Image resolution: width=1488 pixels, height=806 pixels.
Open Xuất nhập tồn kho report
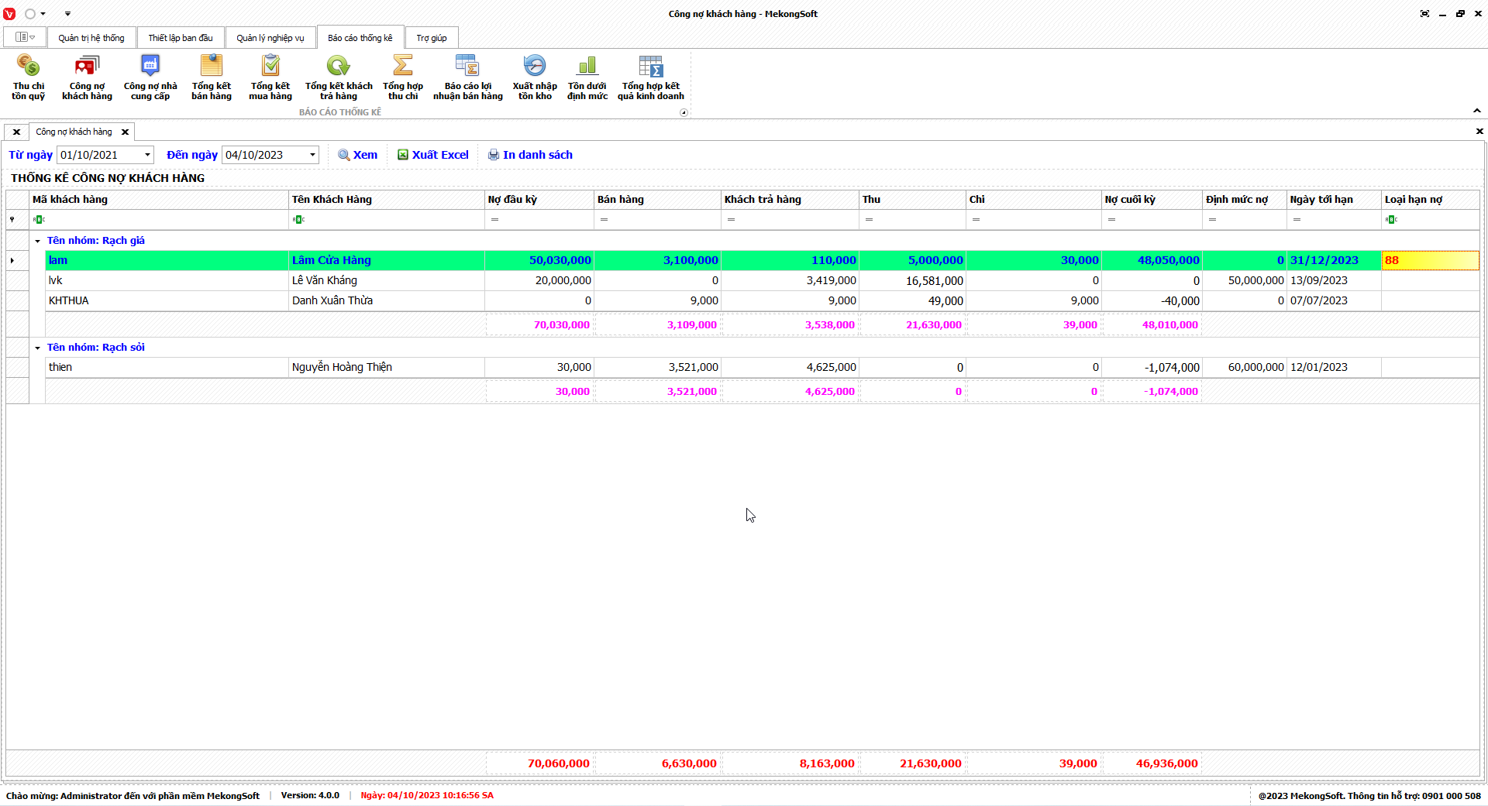click(x=535, y=77)
